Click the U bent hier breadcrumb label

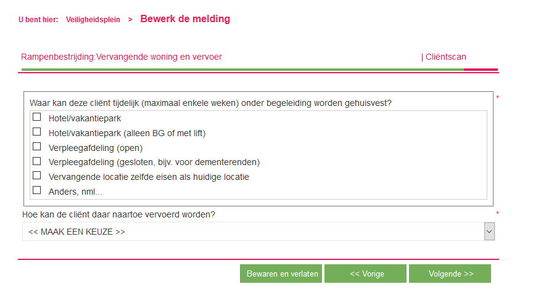tap(38, 20)
